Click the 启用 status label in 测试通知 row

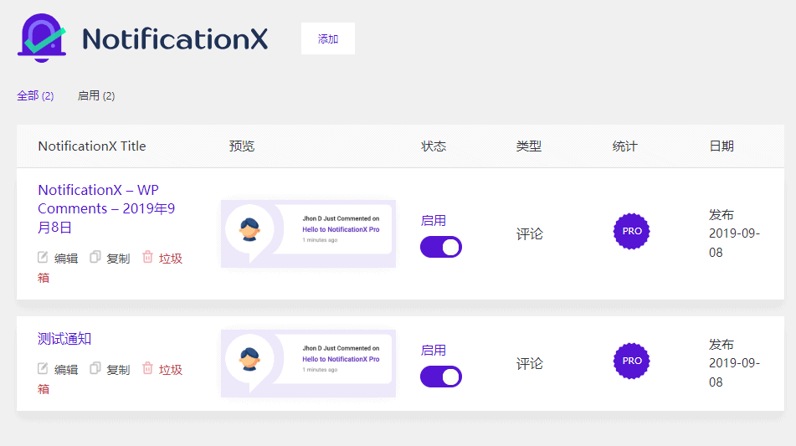click(434, 350)
